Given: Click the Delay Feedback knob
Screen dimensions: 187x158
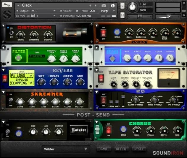Looking at the screenshot, I should [x=165, y=33].
